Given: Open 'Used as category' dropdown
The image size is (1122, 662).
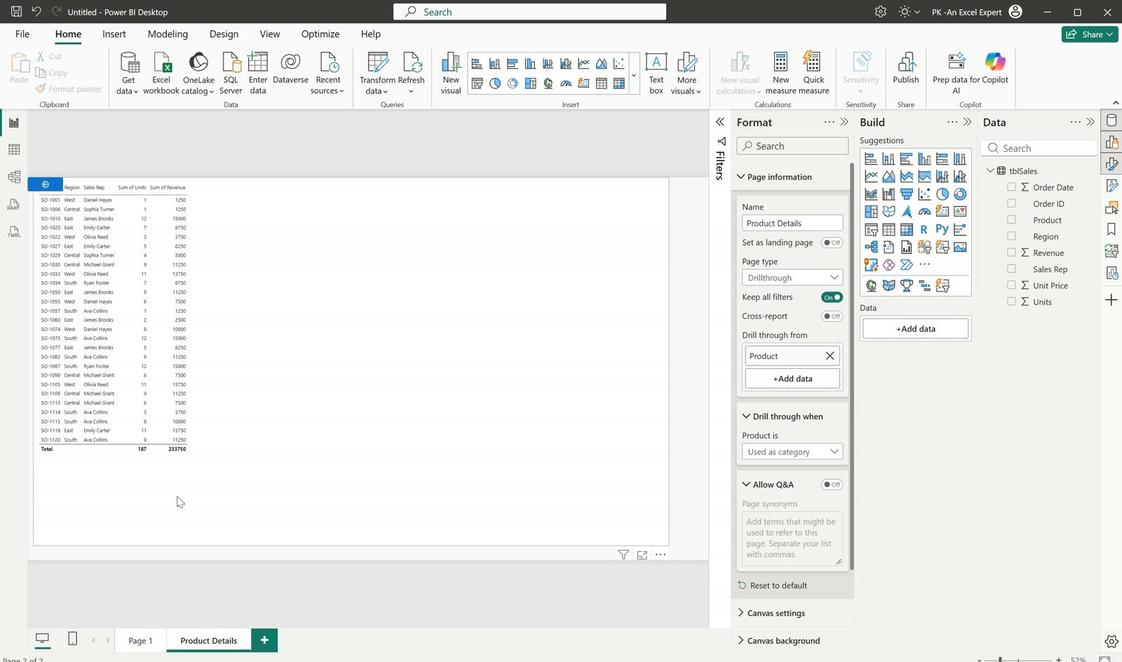Looking at the screenshot, I should pyautogui.click(x=792, y=452).
